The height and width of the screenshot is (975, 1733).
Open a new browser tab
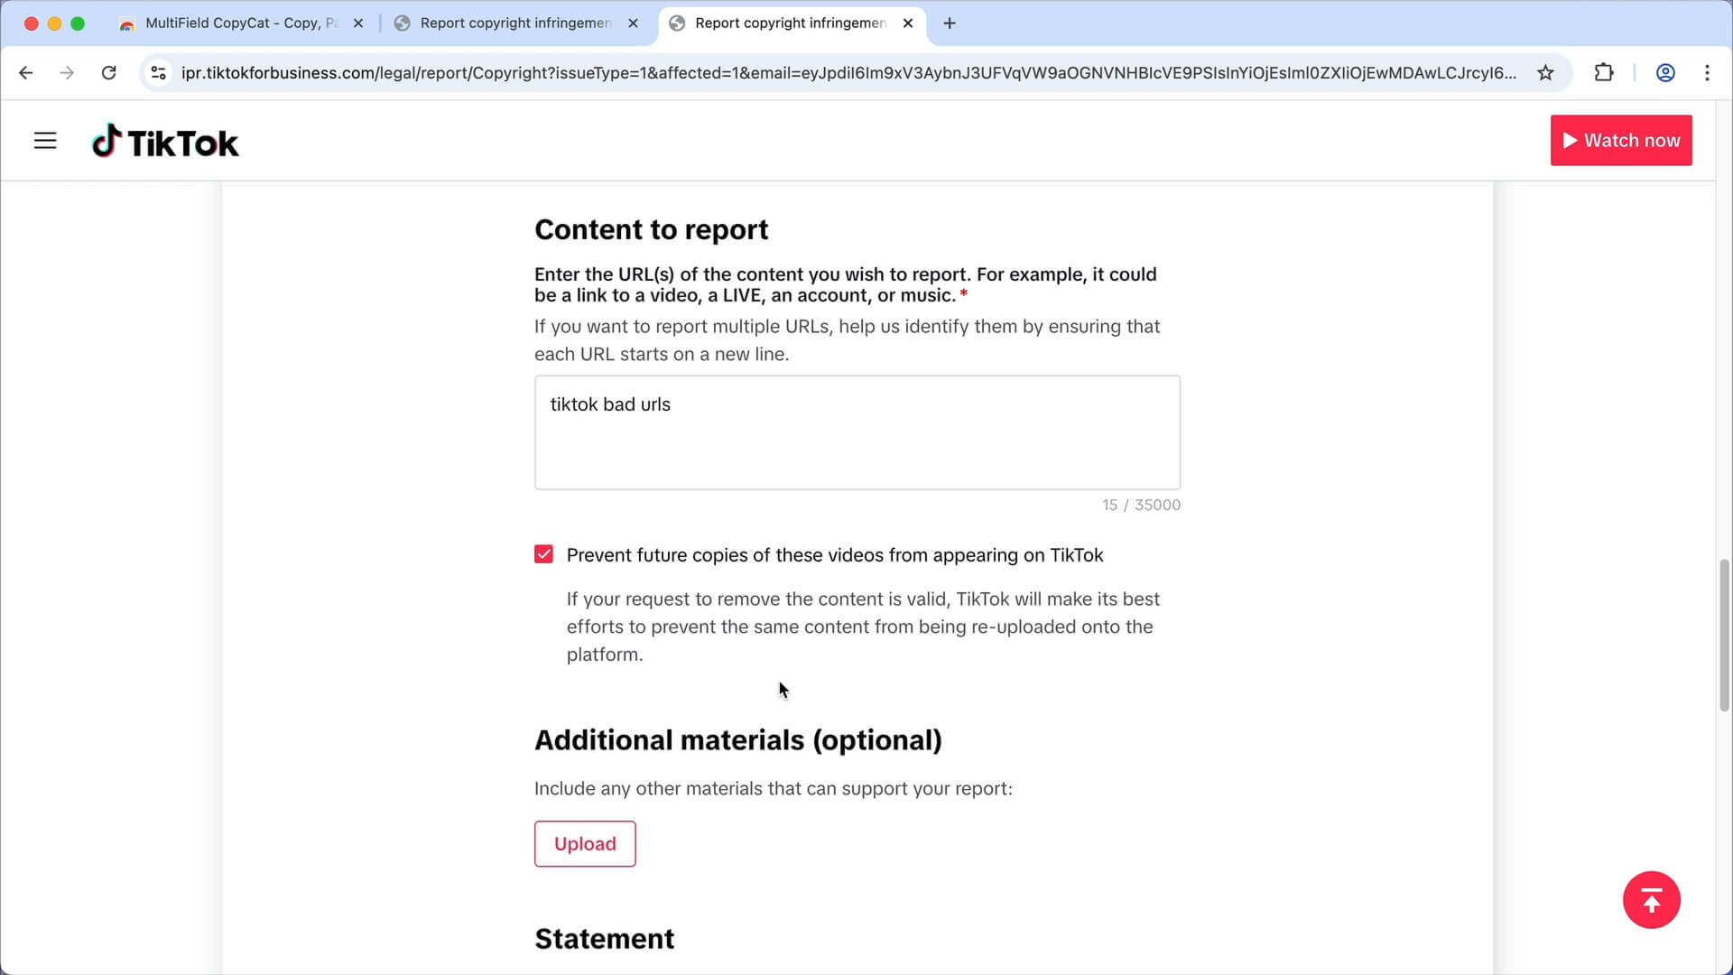pos(950,23)
